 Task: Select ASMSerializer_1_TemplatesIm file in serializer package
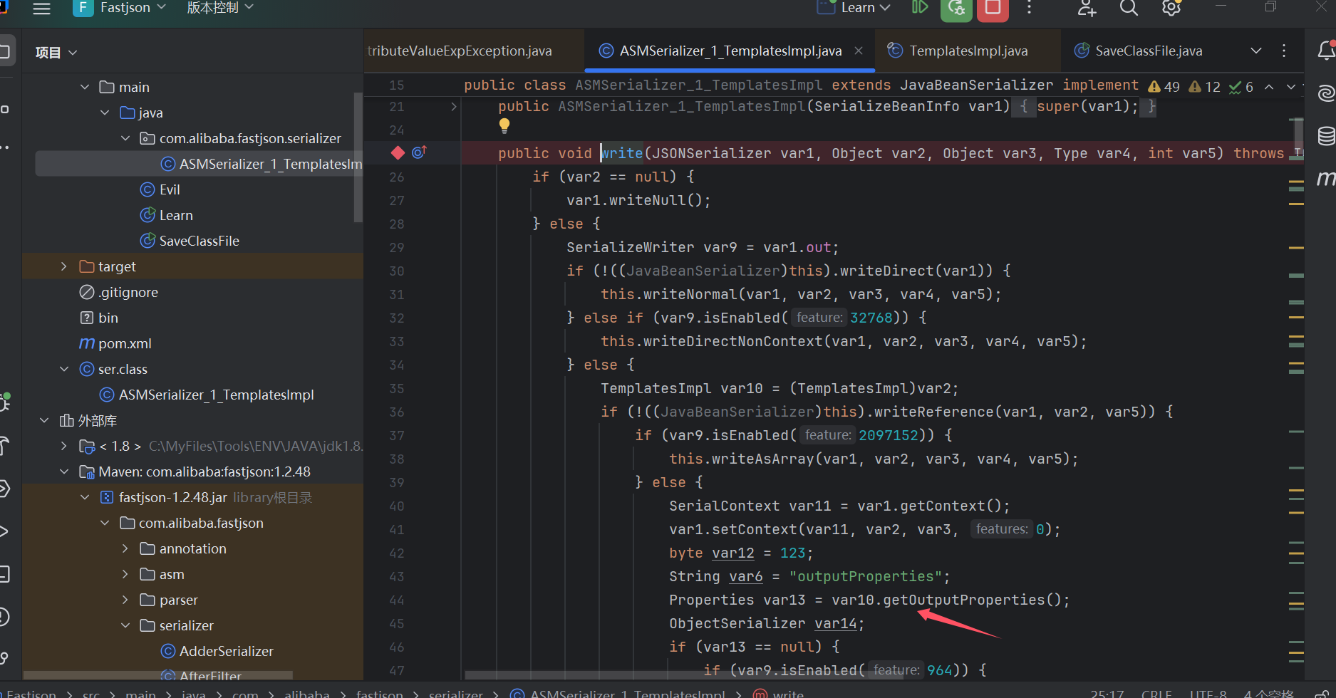click(261, 164)
